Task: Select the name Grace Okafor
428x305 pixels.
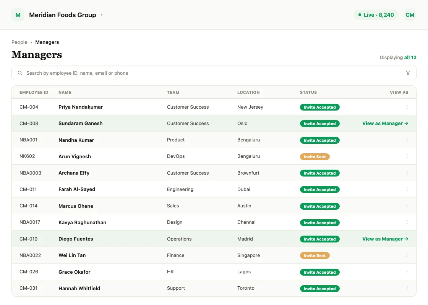Action: (74, 272)
